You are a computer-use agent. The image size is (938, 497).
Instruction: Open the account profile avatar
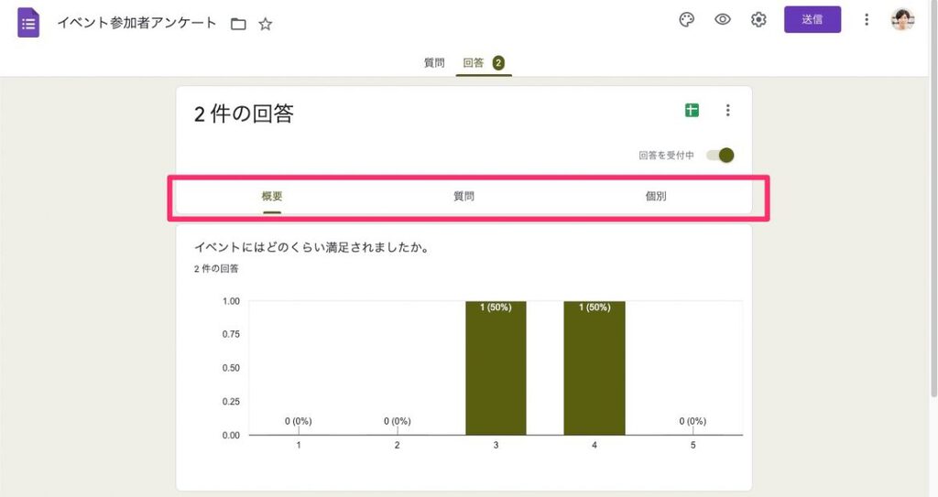[902, 20]
